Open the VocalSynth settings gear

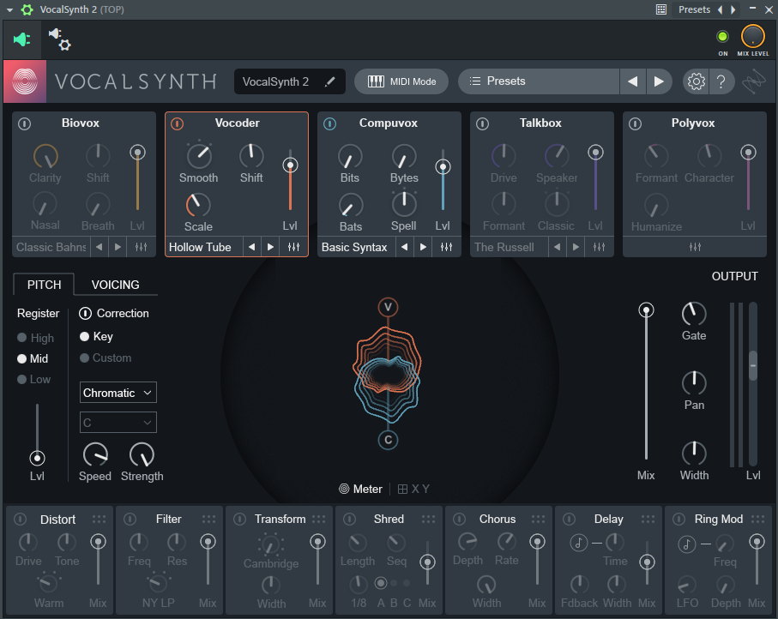696,81
